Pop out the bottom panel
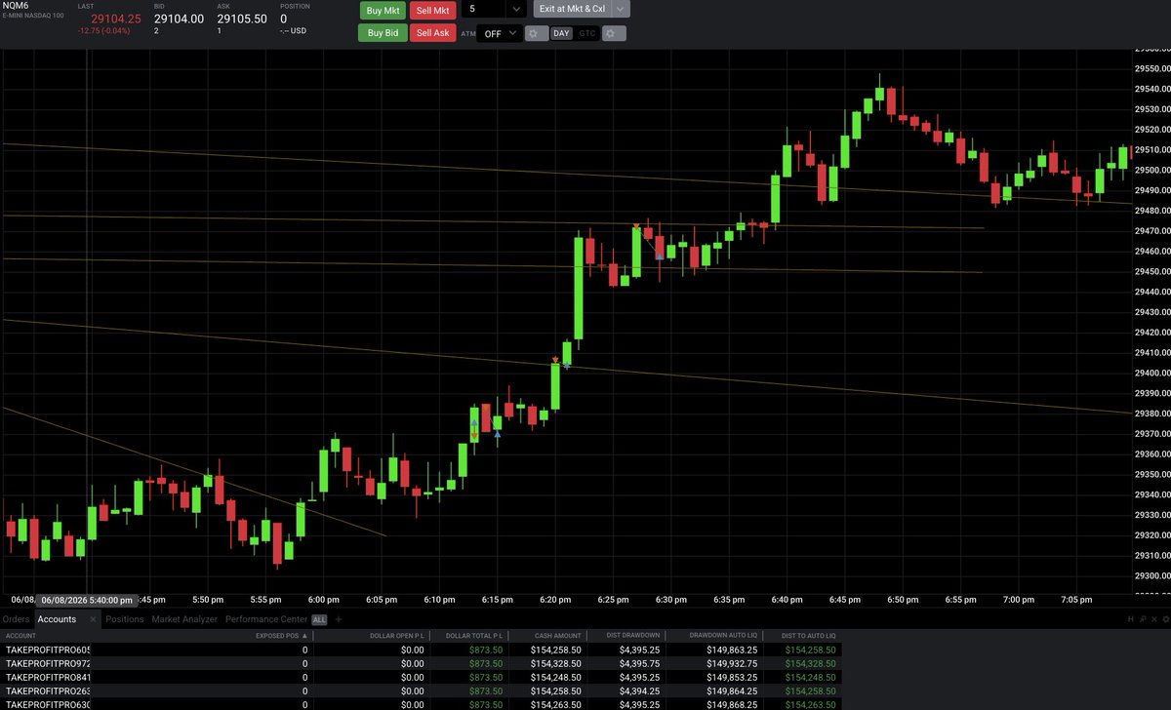This screenshot has height=710, width=1171. 1143,619
